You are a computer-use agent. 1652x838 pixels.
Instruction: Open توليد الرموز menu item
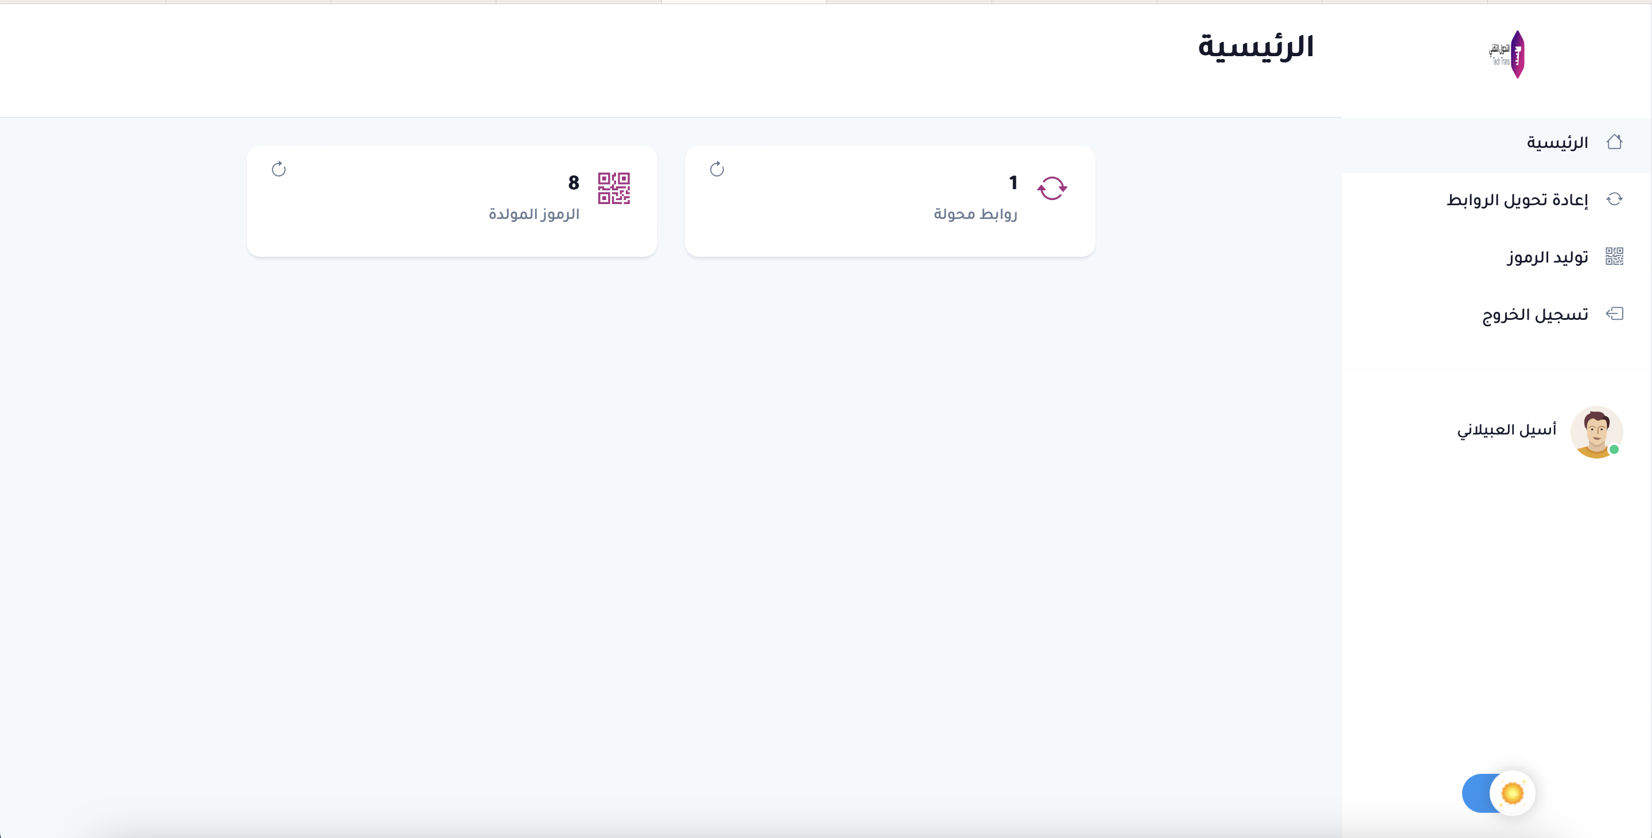point(1547,257)
